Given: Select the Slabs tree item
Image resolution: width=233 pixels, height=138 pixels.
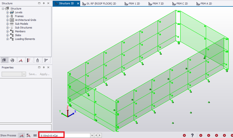Looking at the screenshot, I should click(x=18, y=35).
